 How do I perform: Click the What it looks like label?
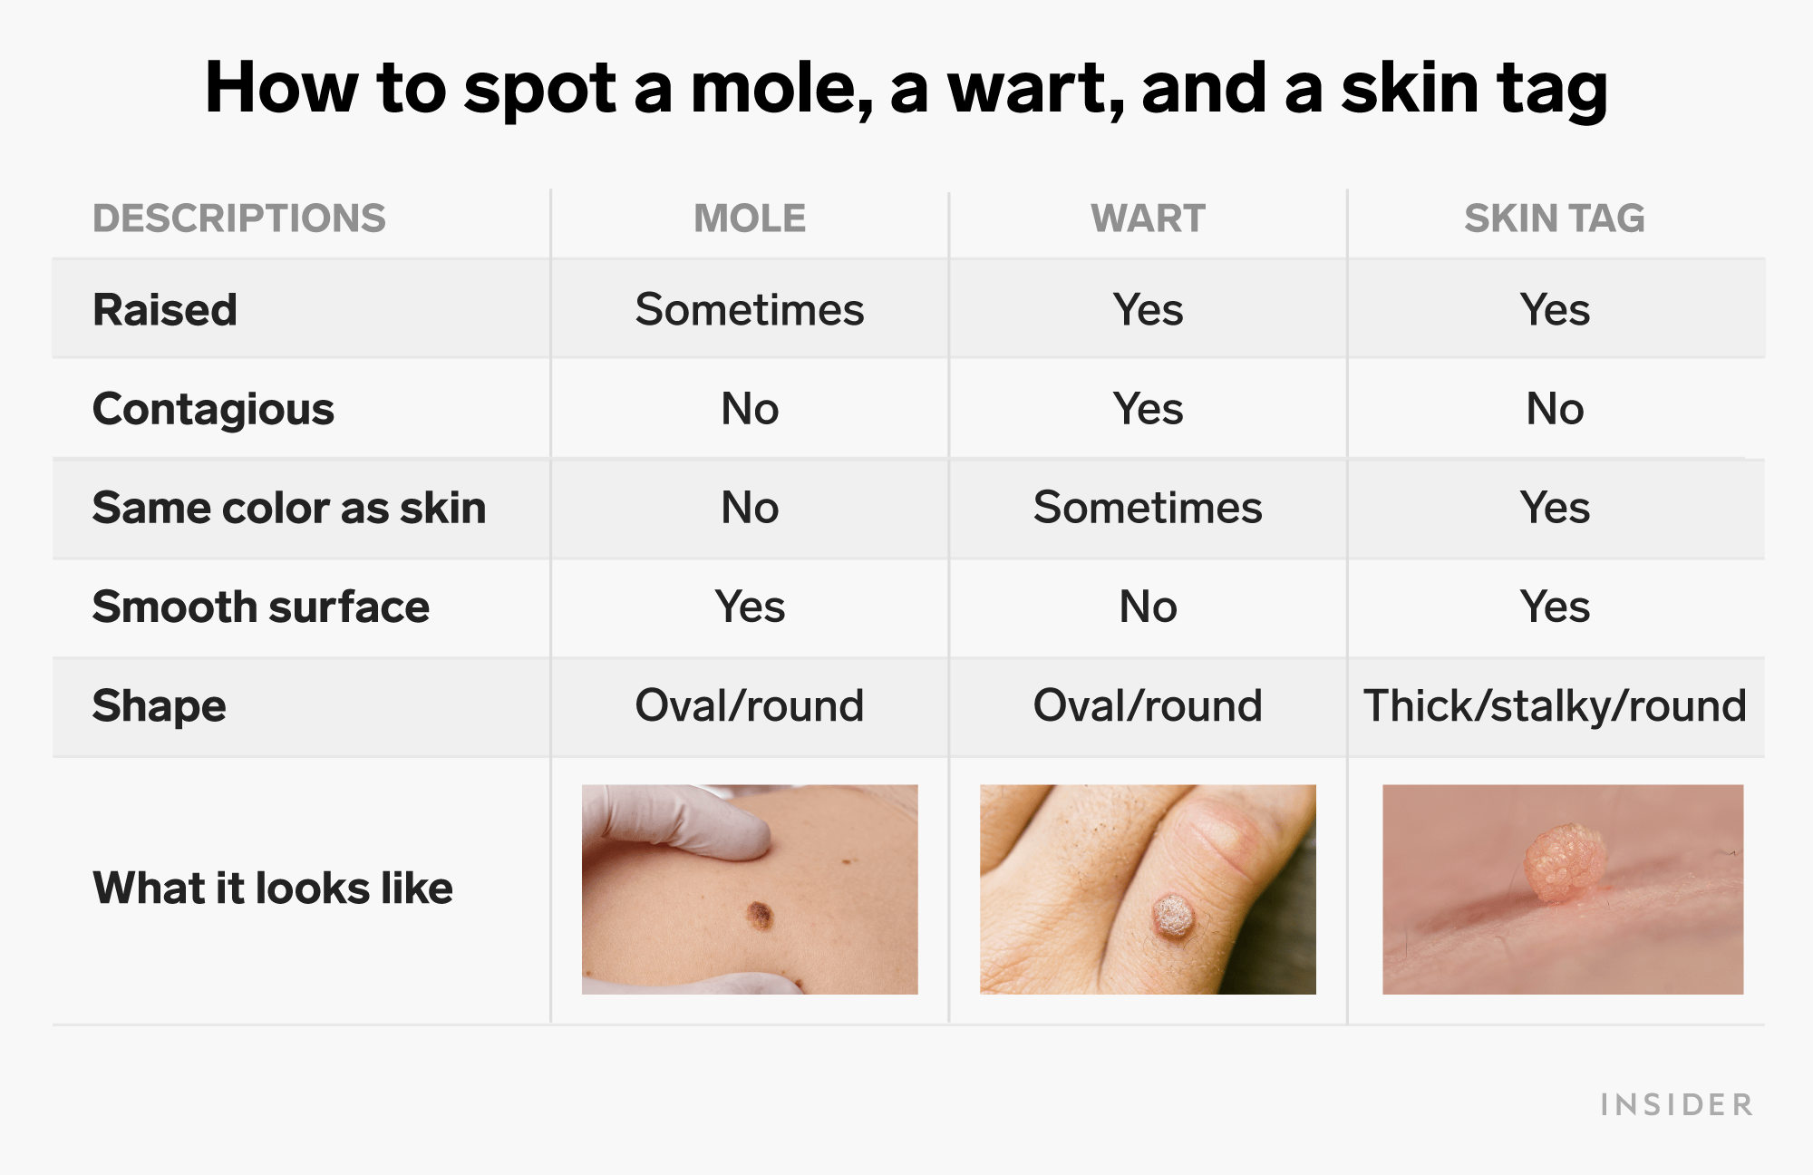(x=273, y=889)
